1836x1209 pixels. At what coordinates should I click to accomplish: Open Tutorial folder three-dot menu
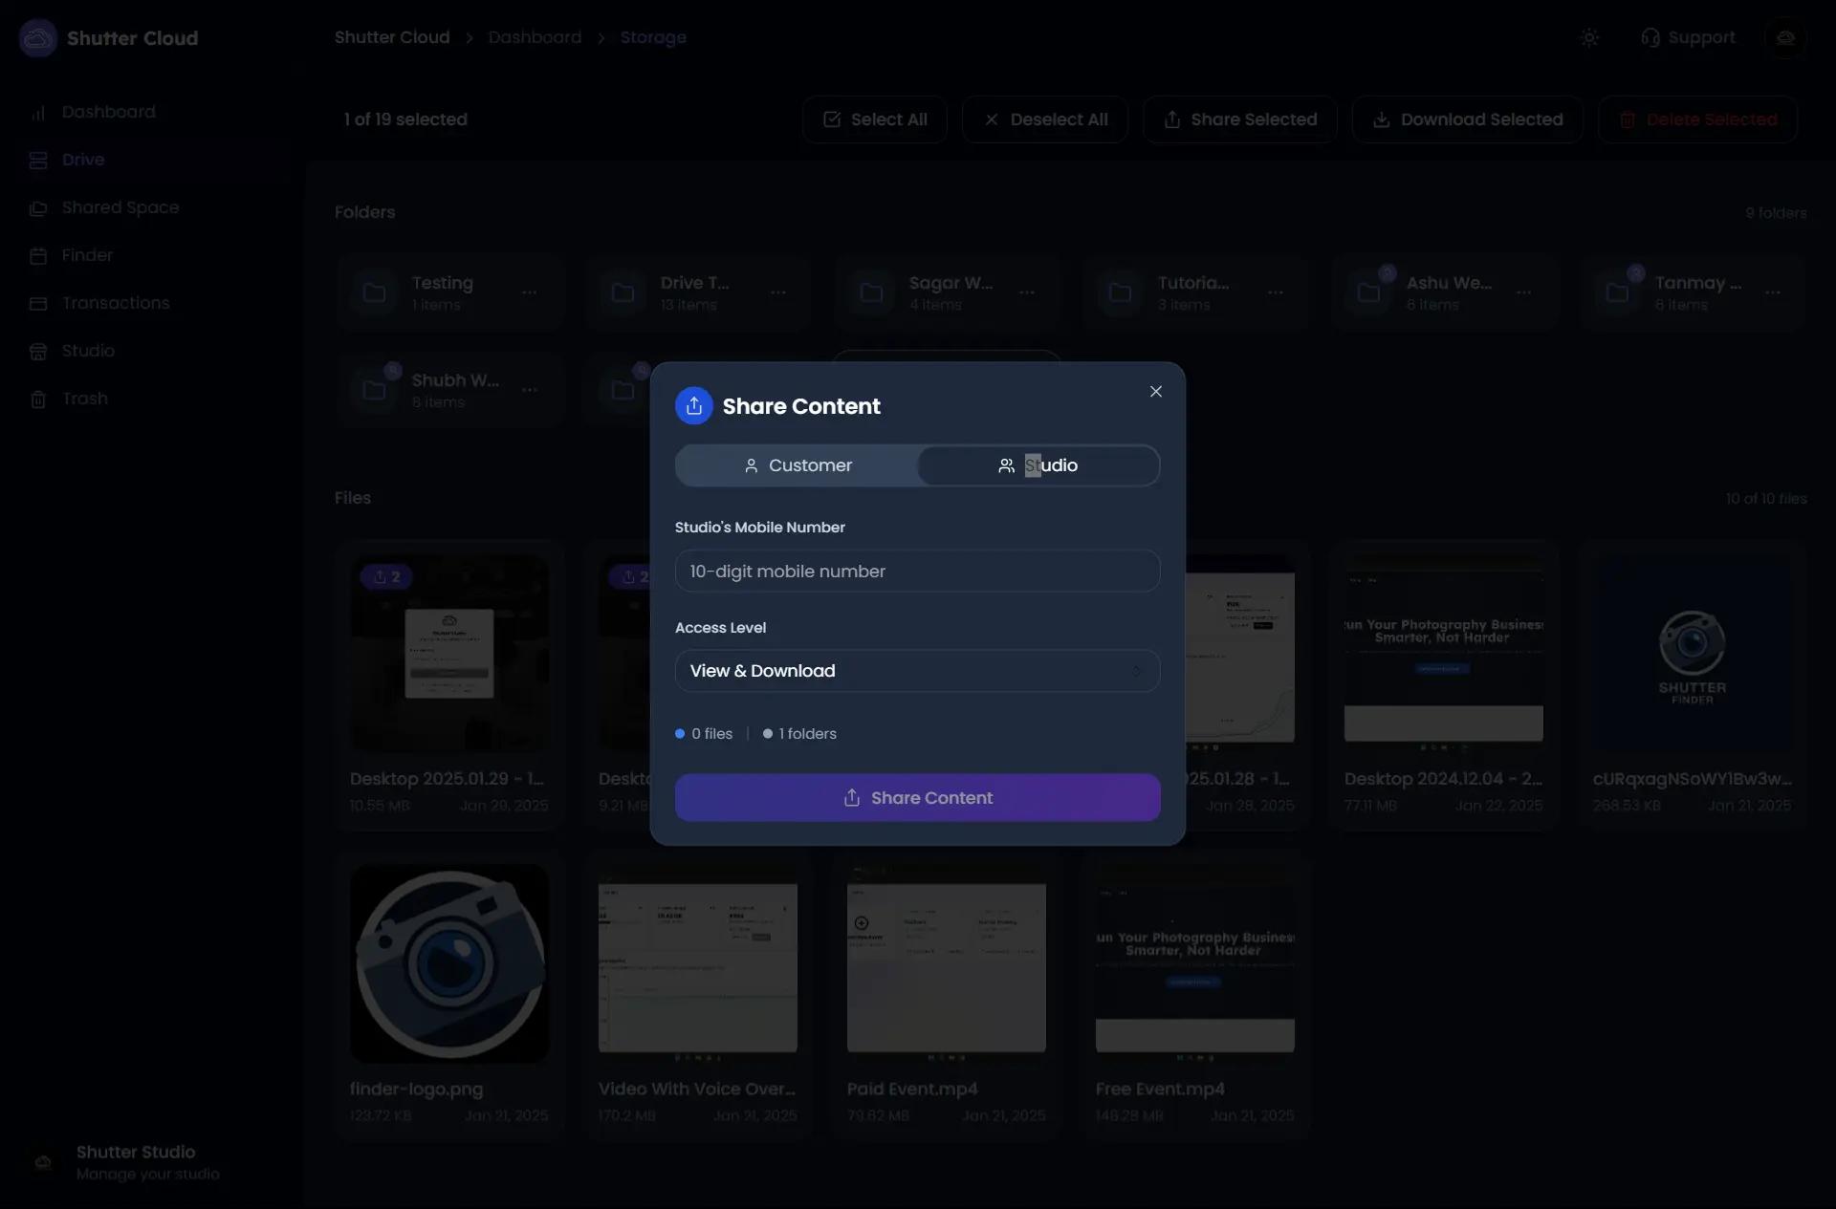[1275, 292]
